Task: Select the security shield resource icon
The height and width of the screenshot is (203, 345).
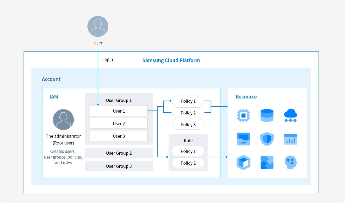Action: (x=267, y=139)
